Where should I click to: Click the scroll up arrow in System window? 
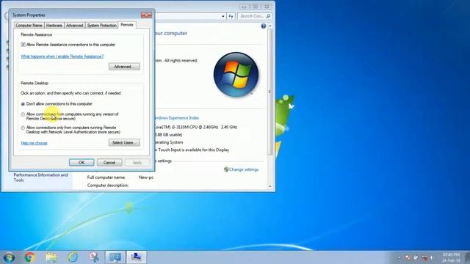coord(270,26)
